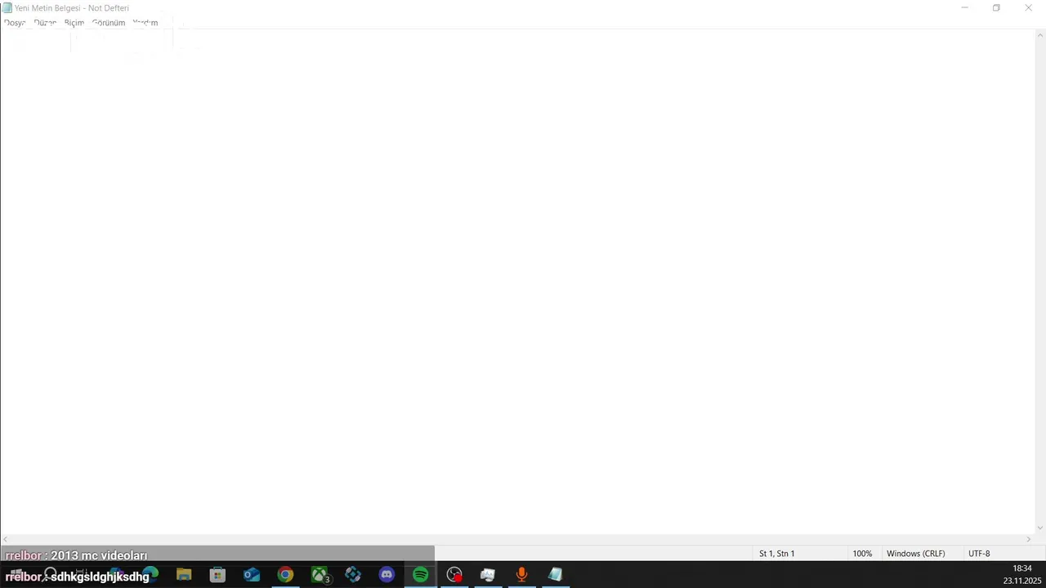Open the orange microphone app in the taskbar

click(521, 575)
